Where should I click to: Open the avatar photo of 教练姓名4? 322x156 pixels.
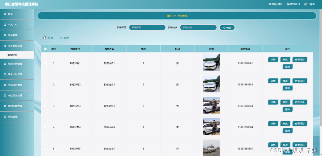(211, 126)
